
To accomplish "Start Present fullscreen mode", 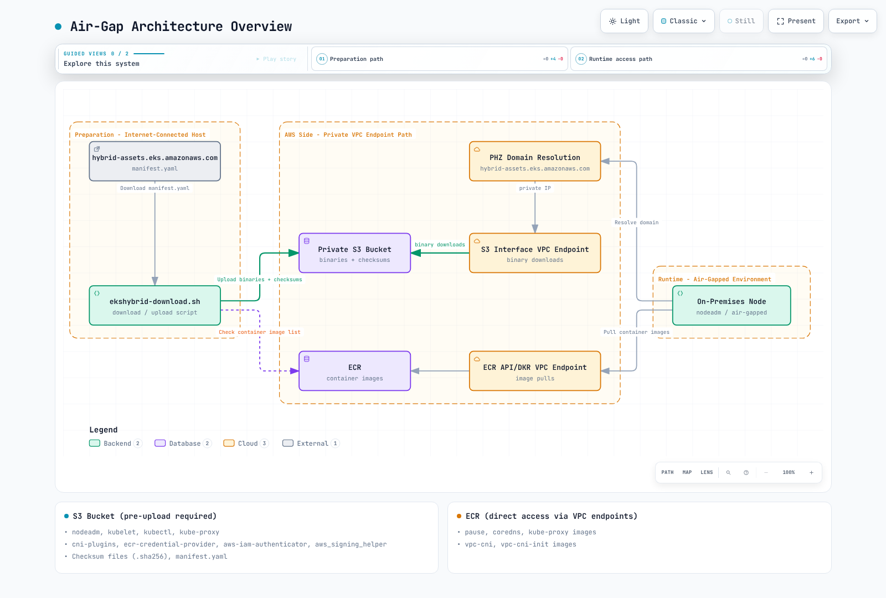I will point(796,21).
